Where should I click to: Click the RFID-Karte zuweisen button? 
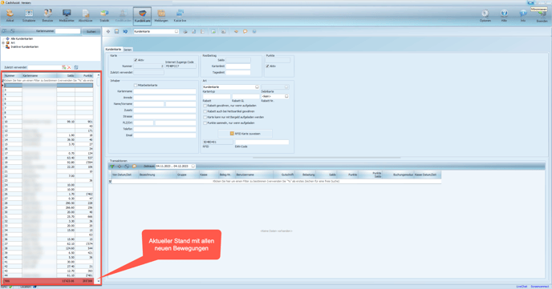tap(245, 134)
